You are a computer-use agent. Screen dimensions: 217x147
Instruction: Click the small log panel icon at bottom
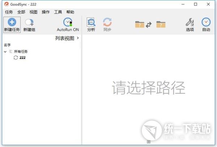coord(149,142)
